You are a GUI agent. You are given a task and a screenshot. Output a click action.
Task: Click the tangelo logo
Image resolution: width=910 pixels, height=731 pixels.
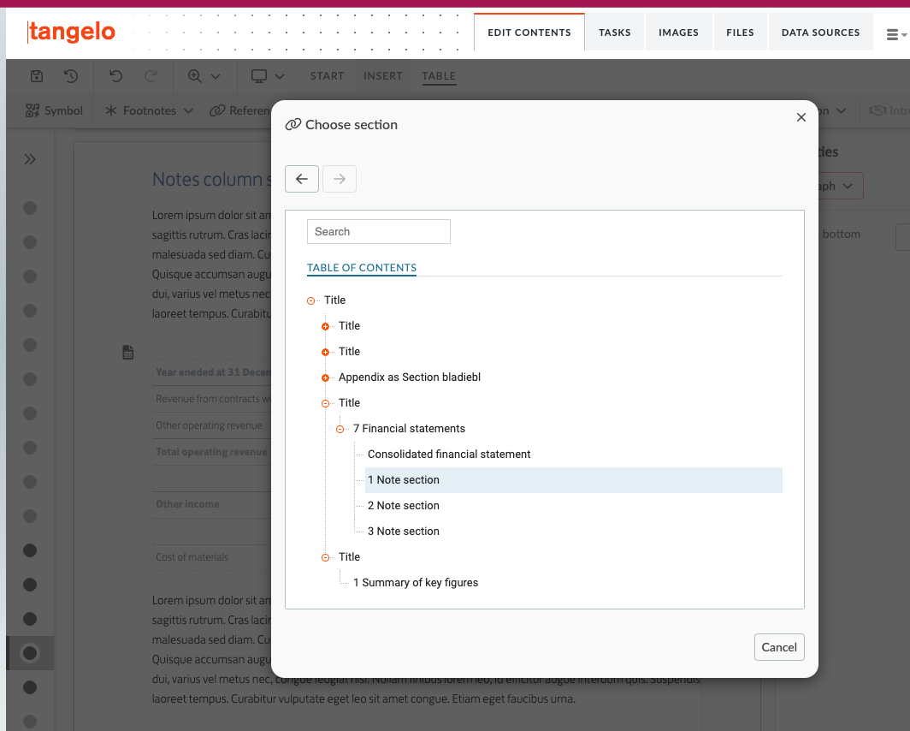point(71,32)
